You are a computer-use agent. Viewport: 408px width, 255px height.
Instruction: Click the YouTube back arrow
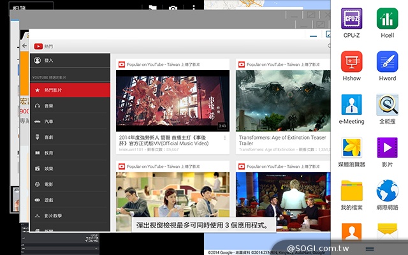pos(25,47)
